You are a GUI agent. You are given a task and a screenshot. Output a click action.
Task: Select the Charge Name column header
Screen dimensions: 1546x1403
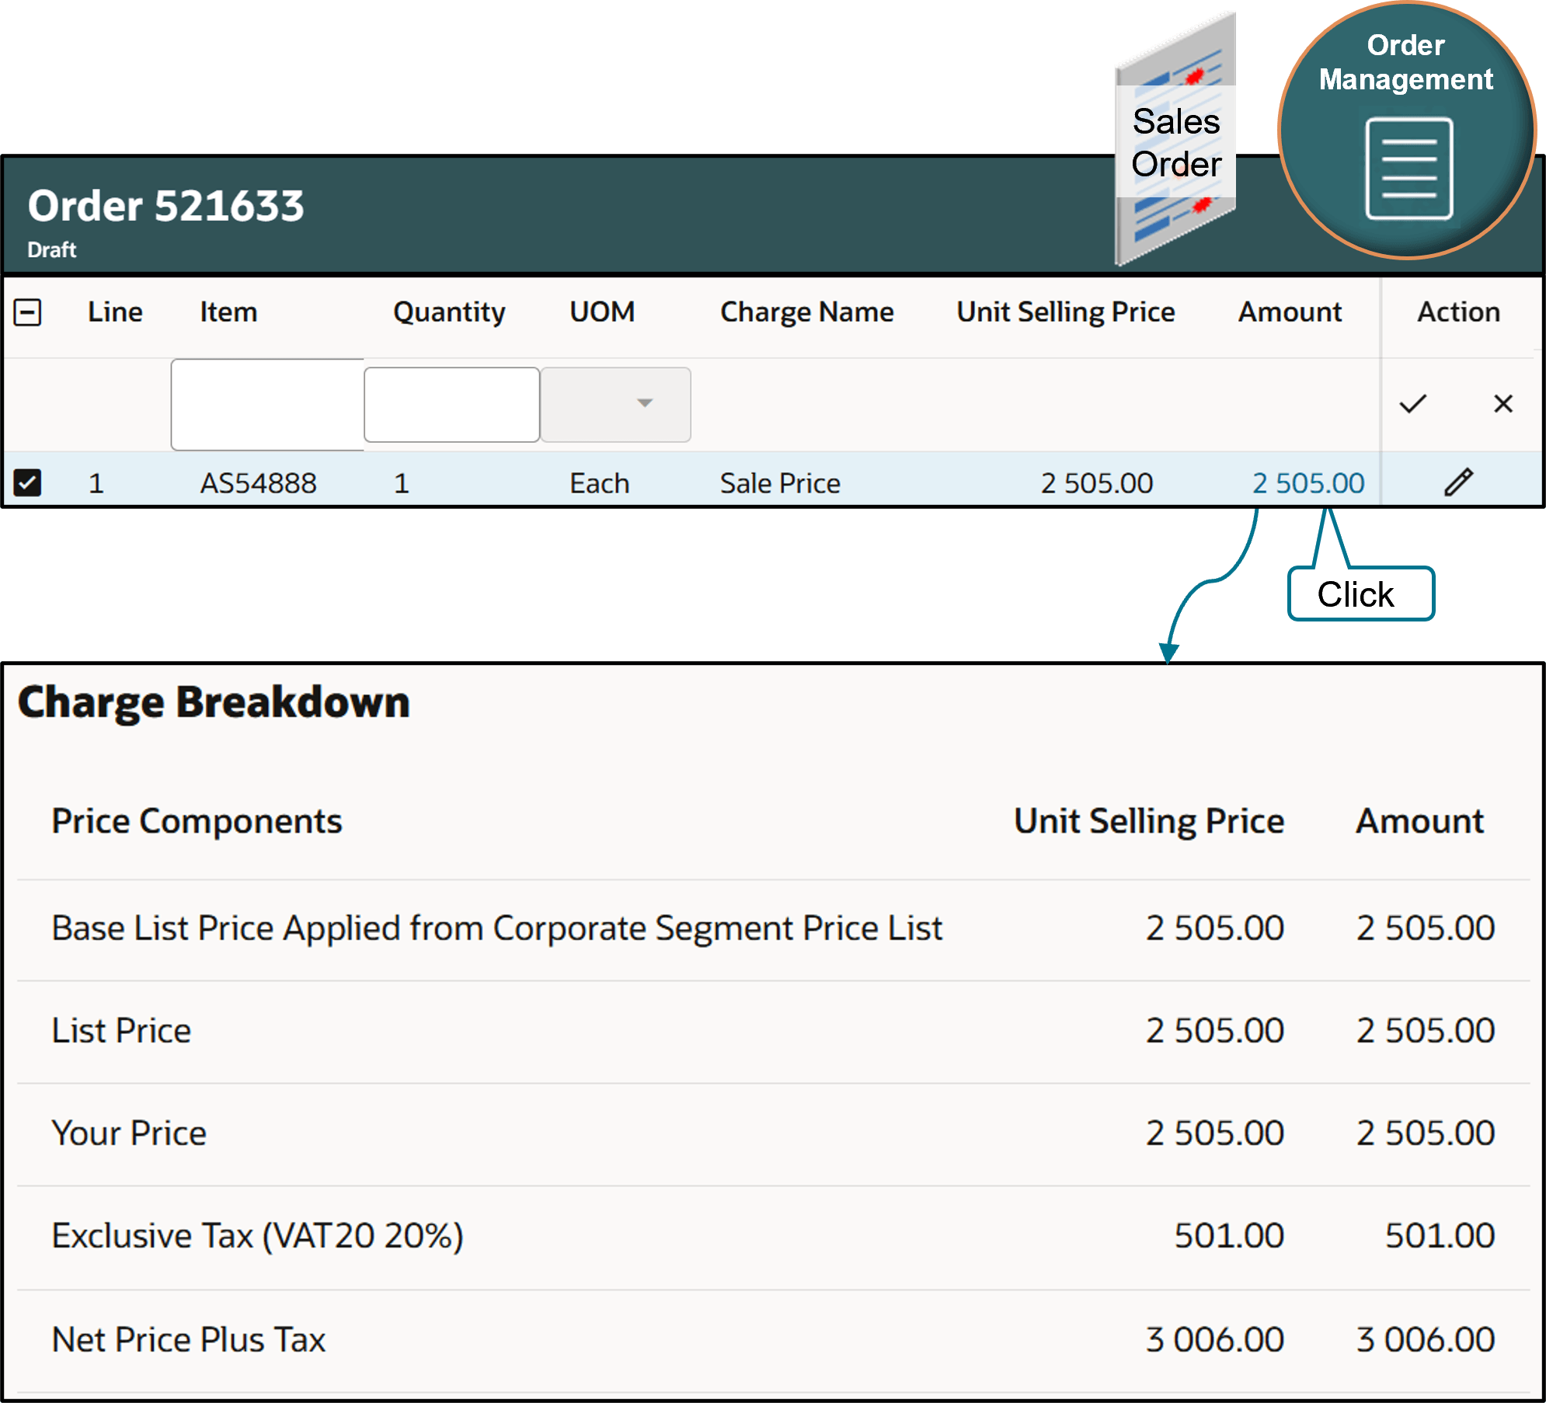click(808, 312)
